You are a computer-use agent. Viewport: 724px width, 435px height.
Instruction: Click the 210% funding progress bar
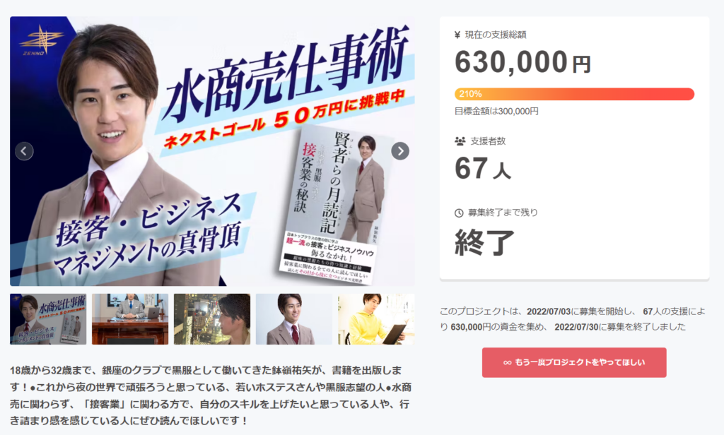[x=574, y=94]
